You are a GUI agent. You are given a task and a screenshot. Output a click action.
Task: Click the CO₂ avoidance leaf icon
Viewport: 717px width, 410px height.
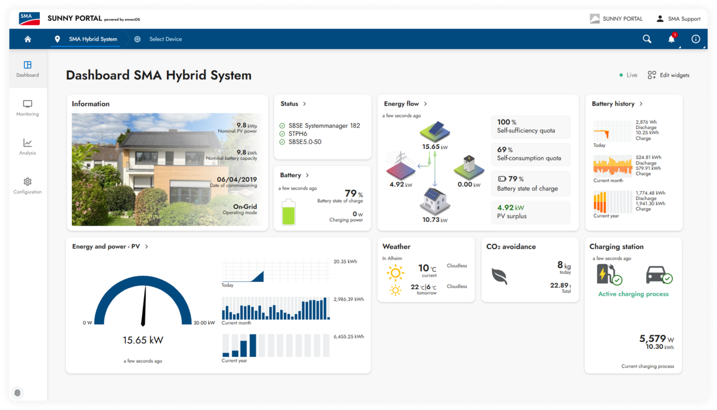click(499, 276)
